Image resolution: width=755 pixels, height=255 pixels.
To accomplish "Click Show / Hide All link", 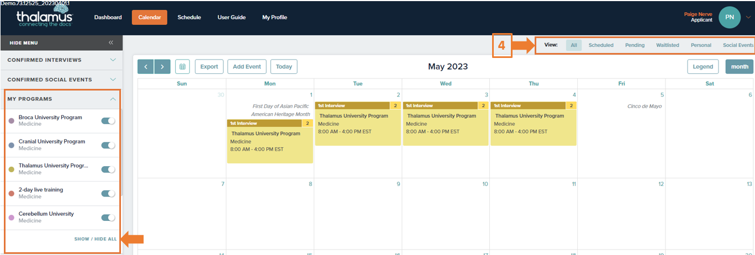I will (x=96, y=239).
